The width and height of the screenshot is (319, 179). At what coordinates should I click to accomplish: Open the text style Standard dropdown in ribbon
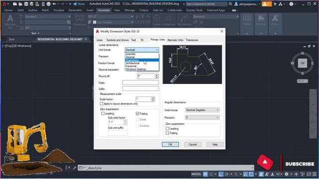(x=48, y=16)
